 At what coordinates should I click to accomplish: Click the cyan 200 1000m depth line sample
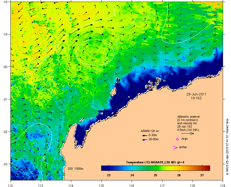(74, 171)
